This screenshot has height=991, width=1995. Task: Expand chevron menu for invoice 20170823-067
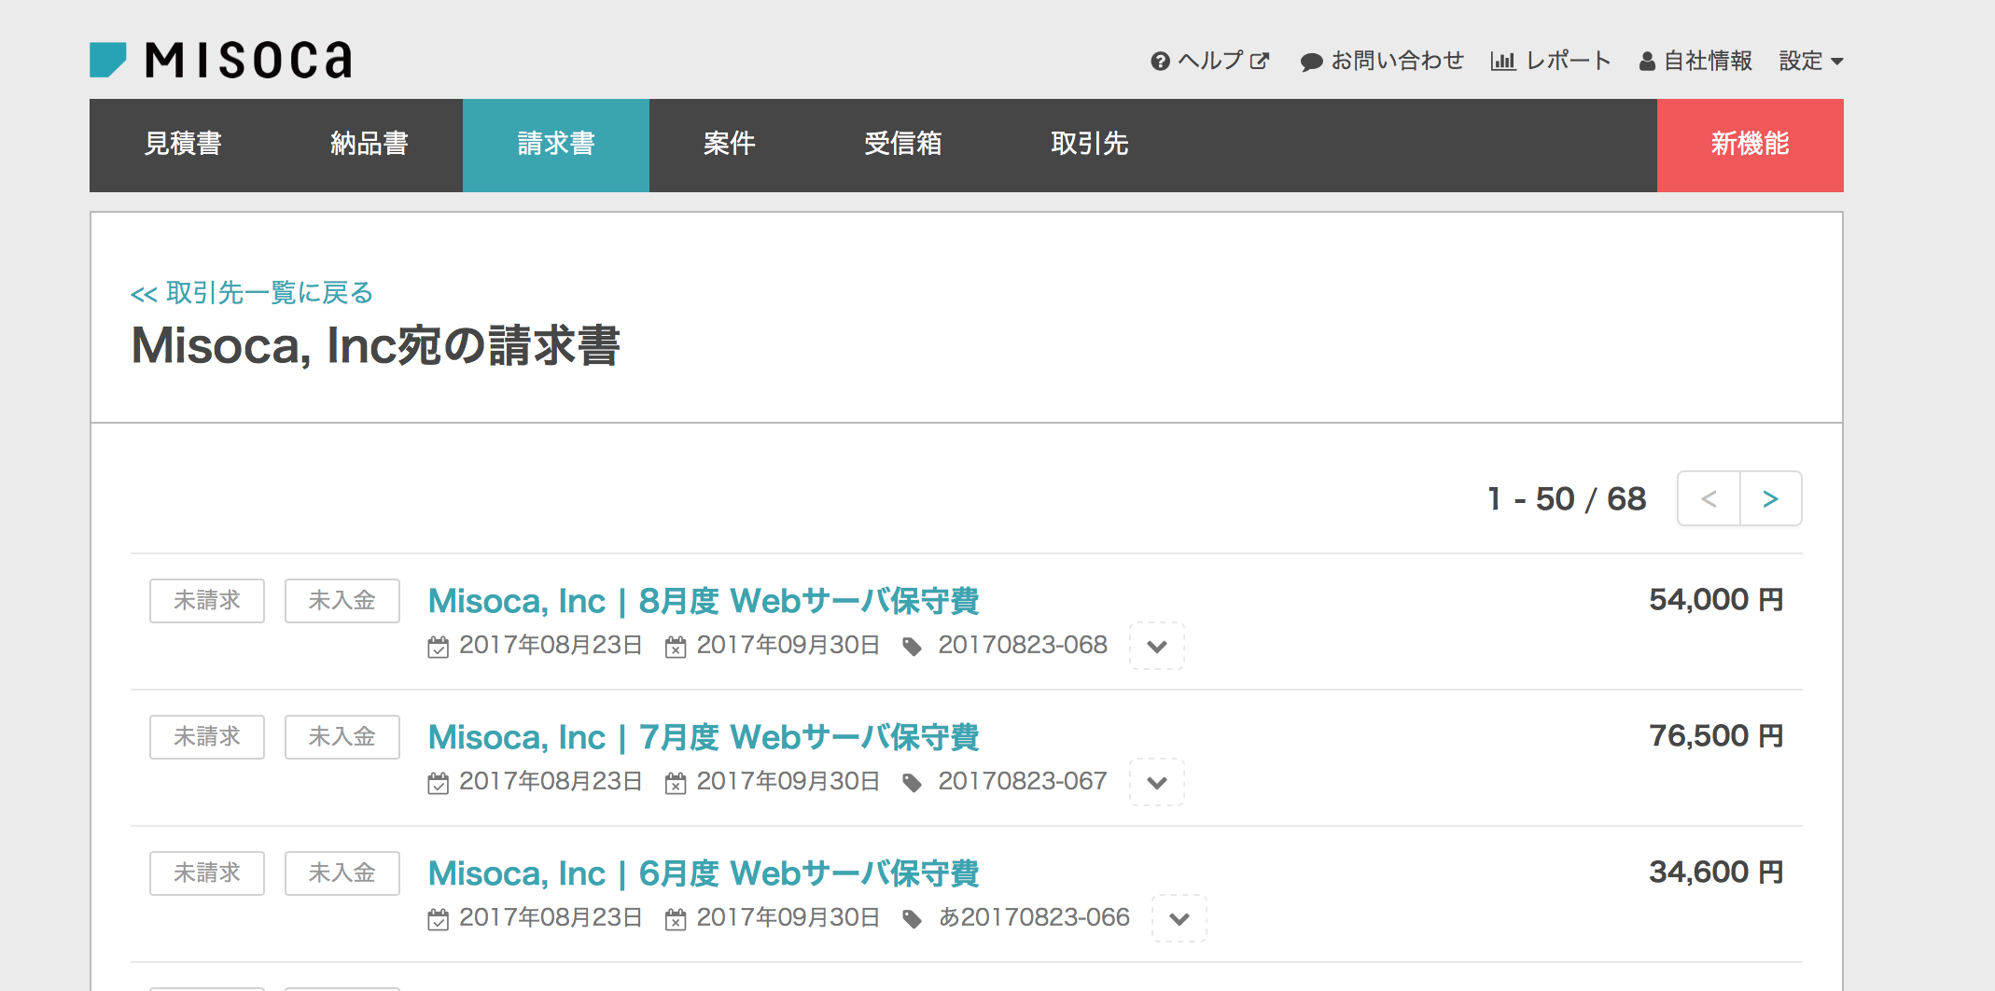pyautogui.click(x=1157, y=782)
